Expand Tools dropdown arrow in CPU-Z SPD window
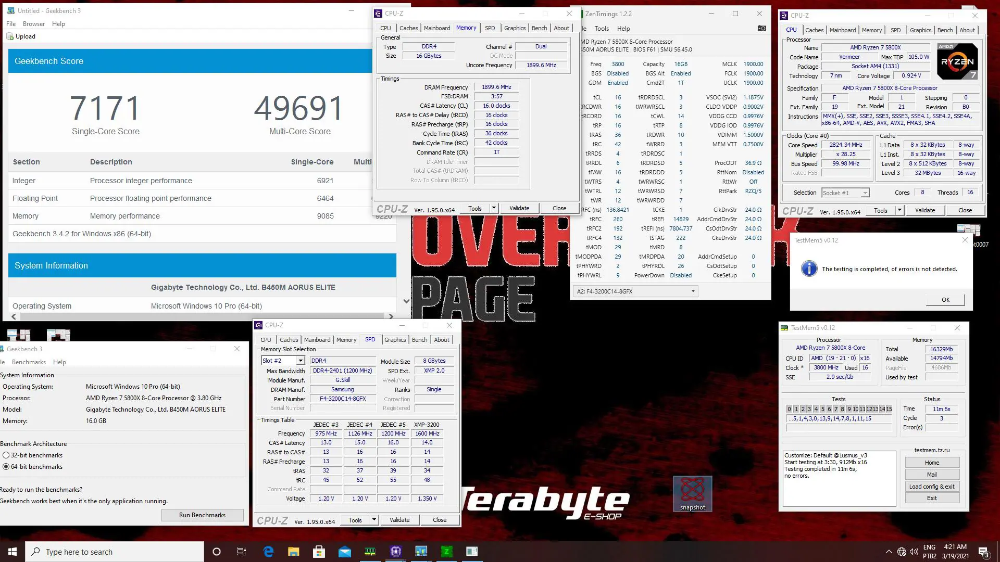The image size is (1000, 562). [374, 520]
